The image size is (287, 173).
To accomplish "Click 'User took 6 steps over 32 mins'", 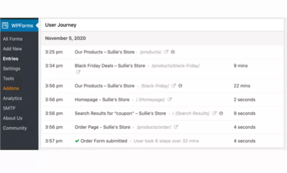I will click(x=166, y=141).
